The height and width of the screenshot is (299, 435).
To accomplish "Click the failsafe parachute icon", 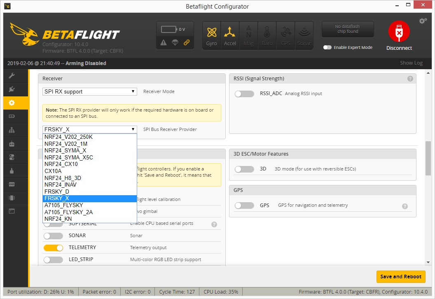I will pyautogui.click(x=175, y=42).
